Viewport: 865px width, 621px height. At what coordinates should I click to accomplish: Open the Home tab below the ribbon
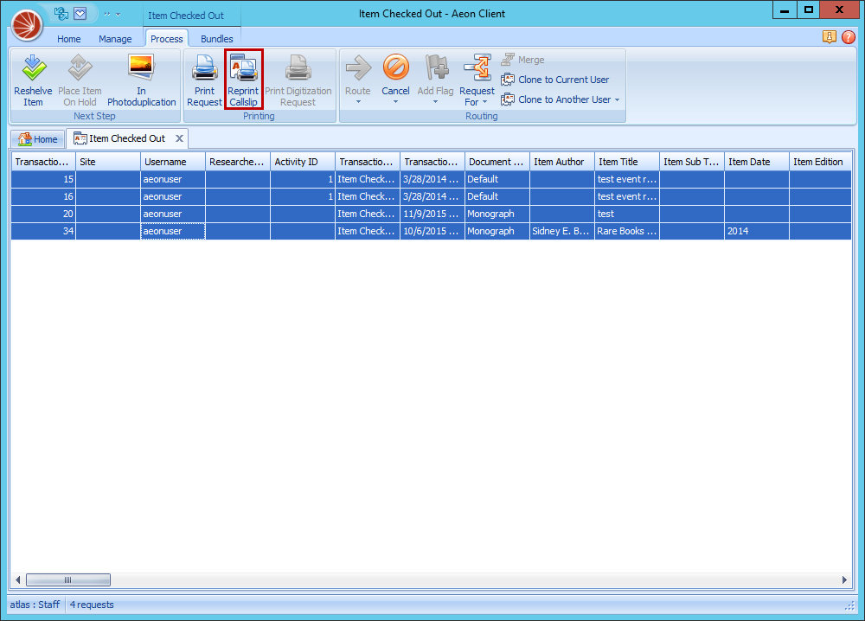point(38,138)
